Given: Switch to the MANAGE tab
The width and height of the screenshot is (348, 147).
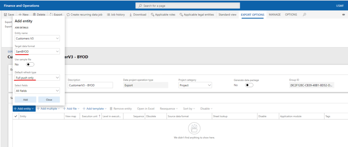Looking at the screenshot, I should [275, 15].
